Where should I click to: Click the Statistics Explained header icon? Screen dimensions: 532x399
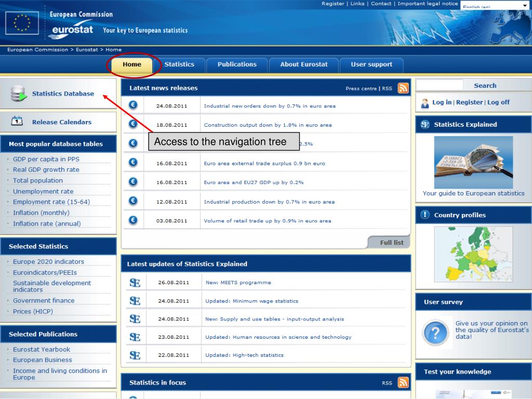coord(425,125)
